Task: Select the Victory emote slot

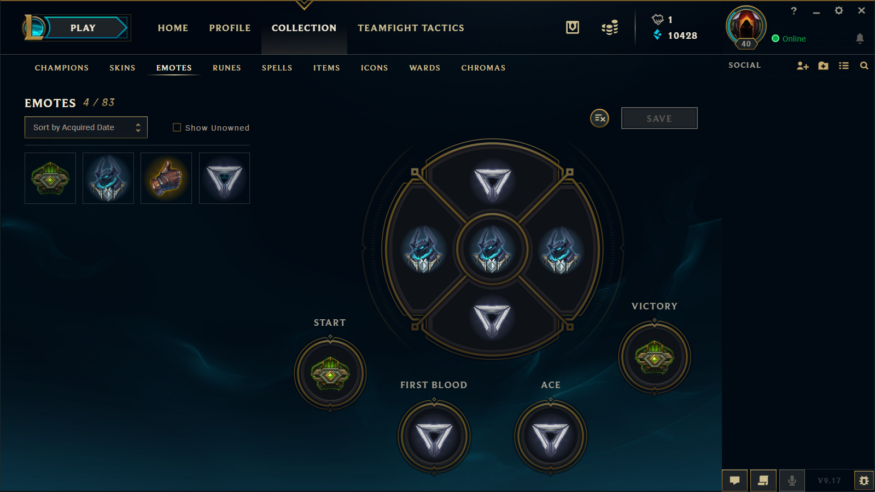Action: [x=655, y=358]
